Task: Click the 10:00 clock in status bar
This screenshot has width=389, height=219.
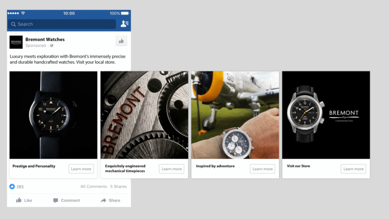Action: (x=69, y=13)
